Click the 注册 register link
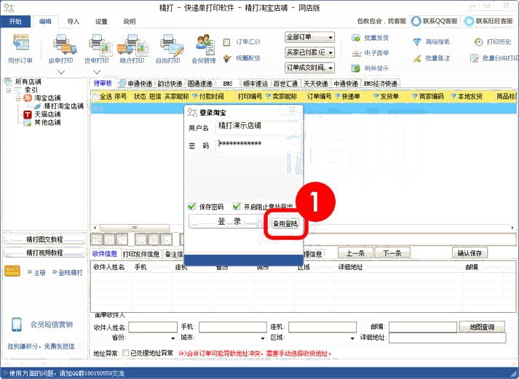This screenshot has width=519, height=379. pos(39,273)
